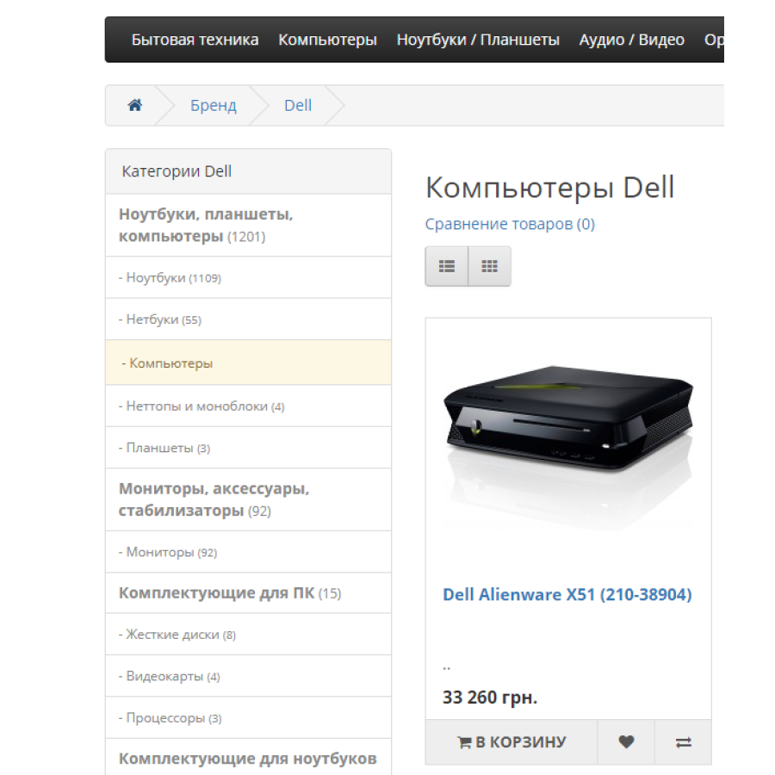Screen dimensions: 775x775
Task: Select Ноутбуки (1109) subcategory
Action: 248,277
